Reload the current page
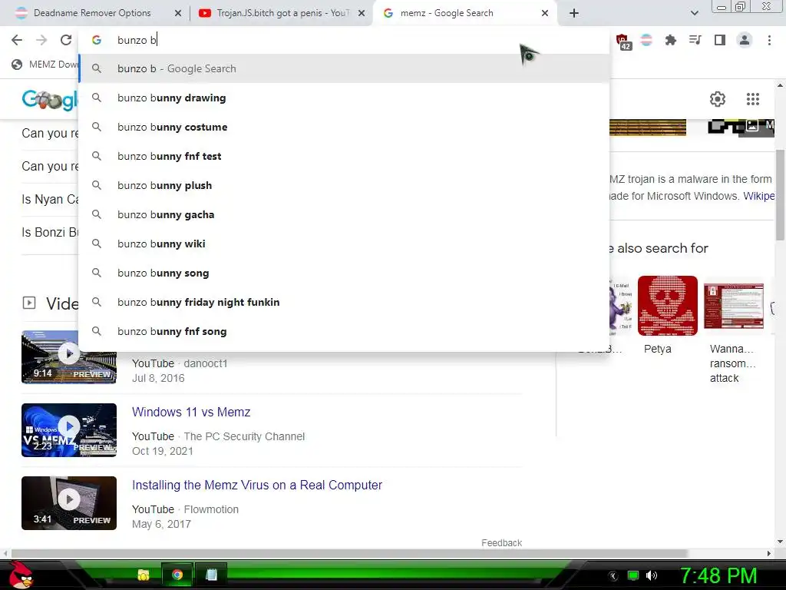The height and width of the screenshot is (590, 786). pos(66,40)
